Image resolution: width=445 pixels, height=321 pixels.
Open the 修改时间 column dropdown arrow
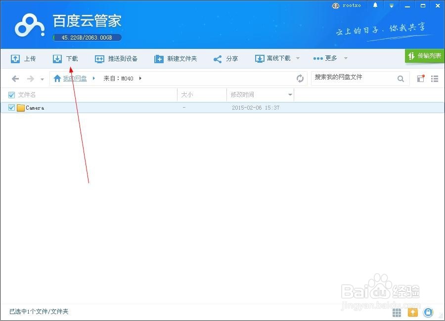tap(290, 95)
